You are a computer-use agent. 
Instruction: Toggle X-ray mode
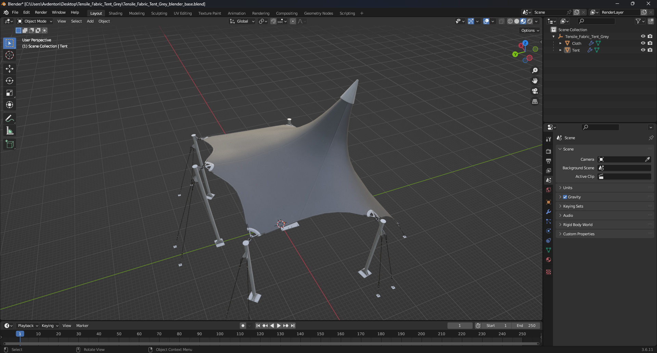[x=501, y=21]
